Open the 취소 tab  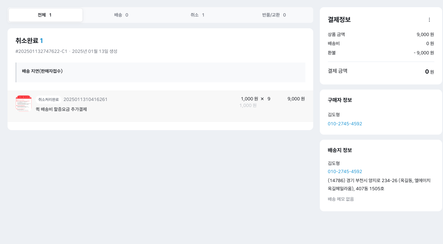[198, 15]
